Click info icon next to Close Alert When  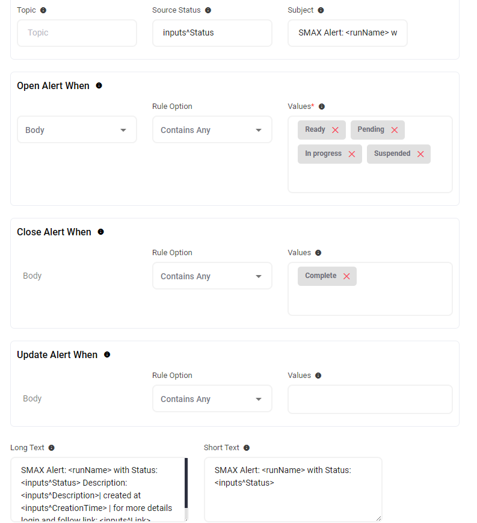coord(100,232)
